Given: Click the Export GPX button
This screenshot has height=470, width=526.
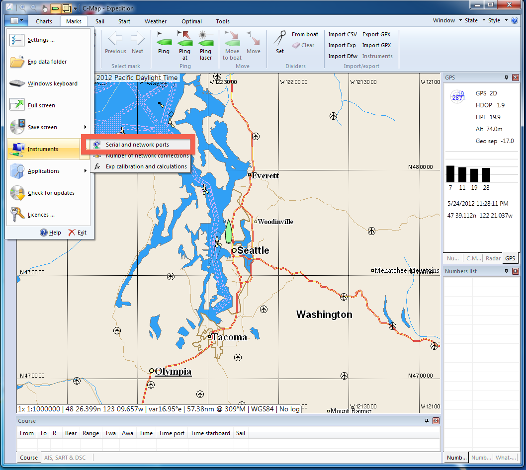Looking at the screenshot, I should tap(376, 34).
